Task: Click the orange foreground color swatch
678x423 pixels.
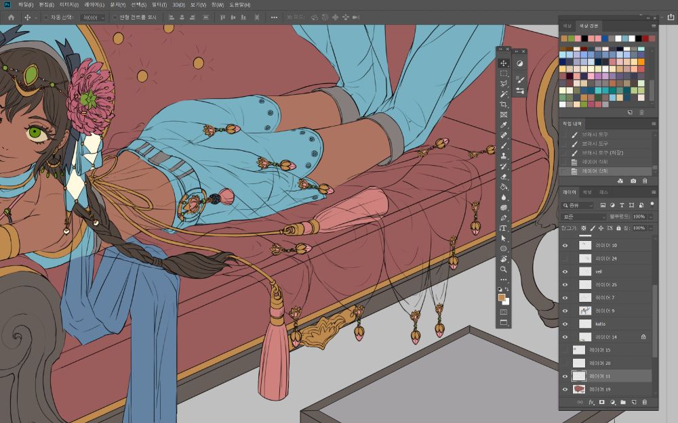Action: [x=502, y=297]
